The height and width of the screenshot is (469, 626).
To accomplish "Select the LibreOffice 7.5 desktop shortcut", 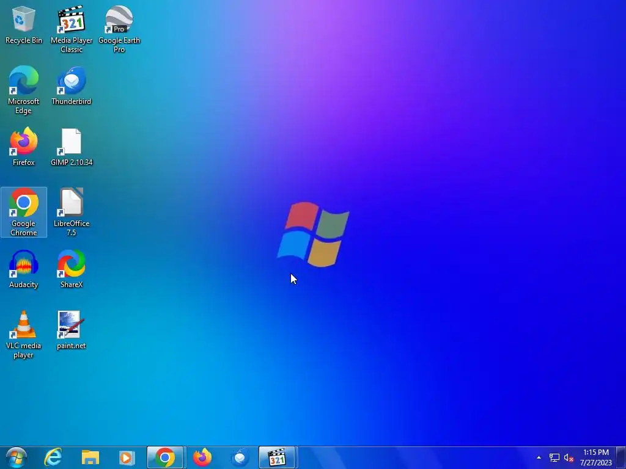I will pos(72,212).
